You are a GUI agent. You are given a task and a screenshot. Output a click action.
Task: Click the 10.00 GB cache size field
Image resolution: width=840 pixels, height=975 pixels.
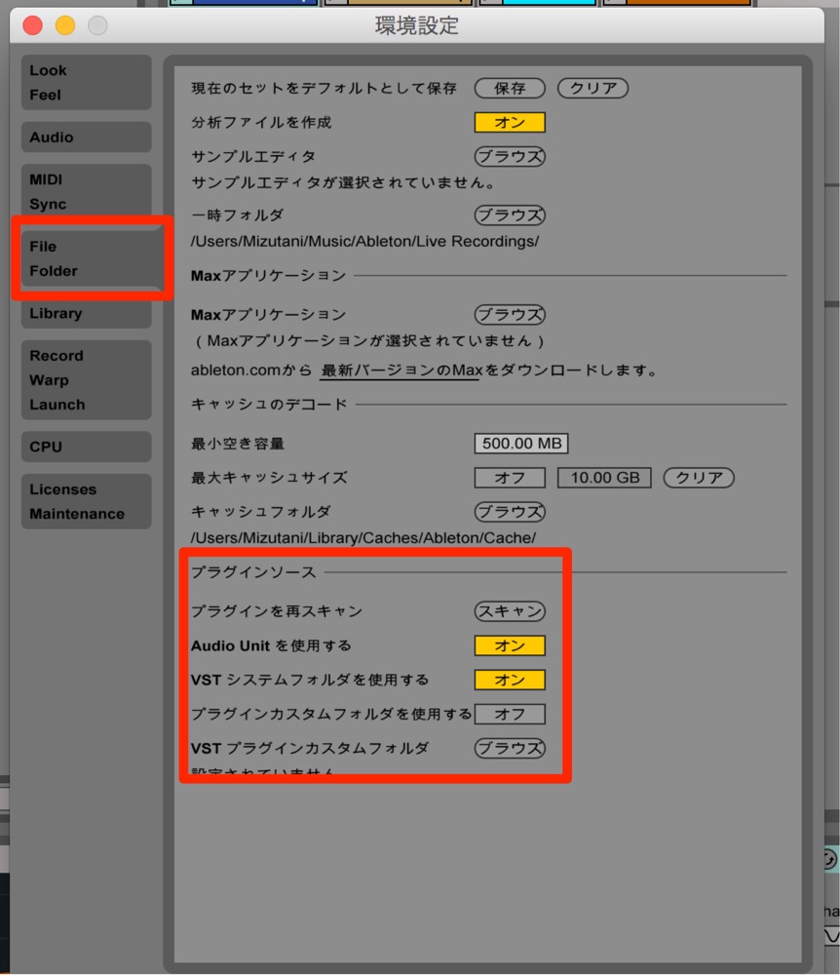[x=604, y=478]
